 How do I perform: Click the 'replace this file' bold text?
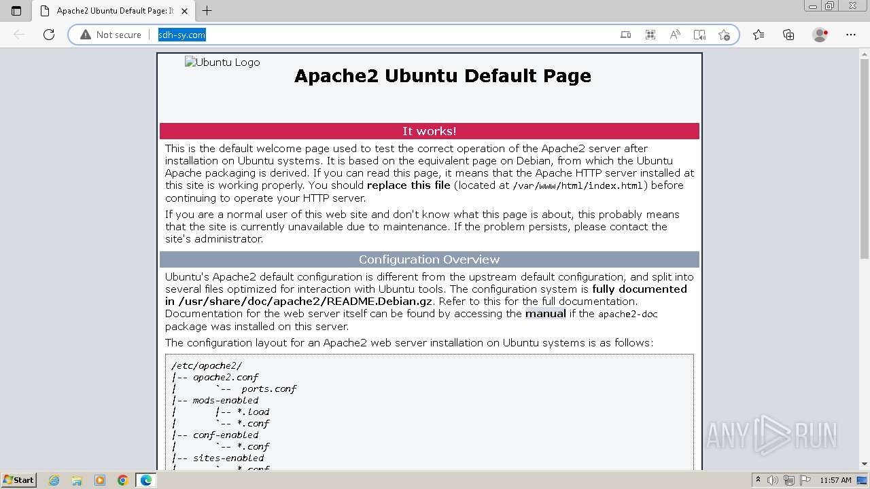[x=408, y=185]
